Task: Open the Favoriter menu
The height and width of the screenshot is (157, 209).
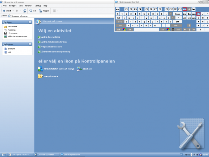Action: 29,6
